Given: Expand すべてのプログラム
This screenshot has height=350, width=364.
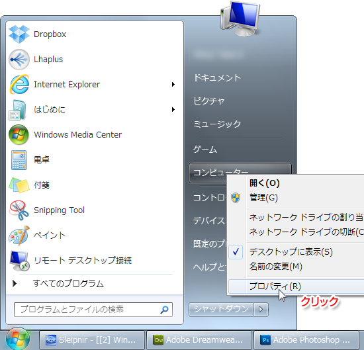Looking at the screenshot, I should 68,284.
